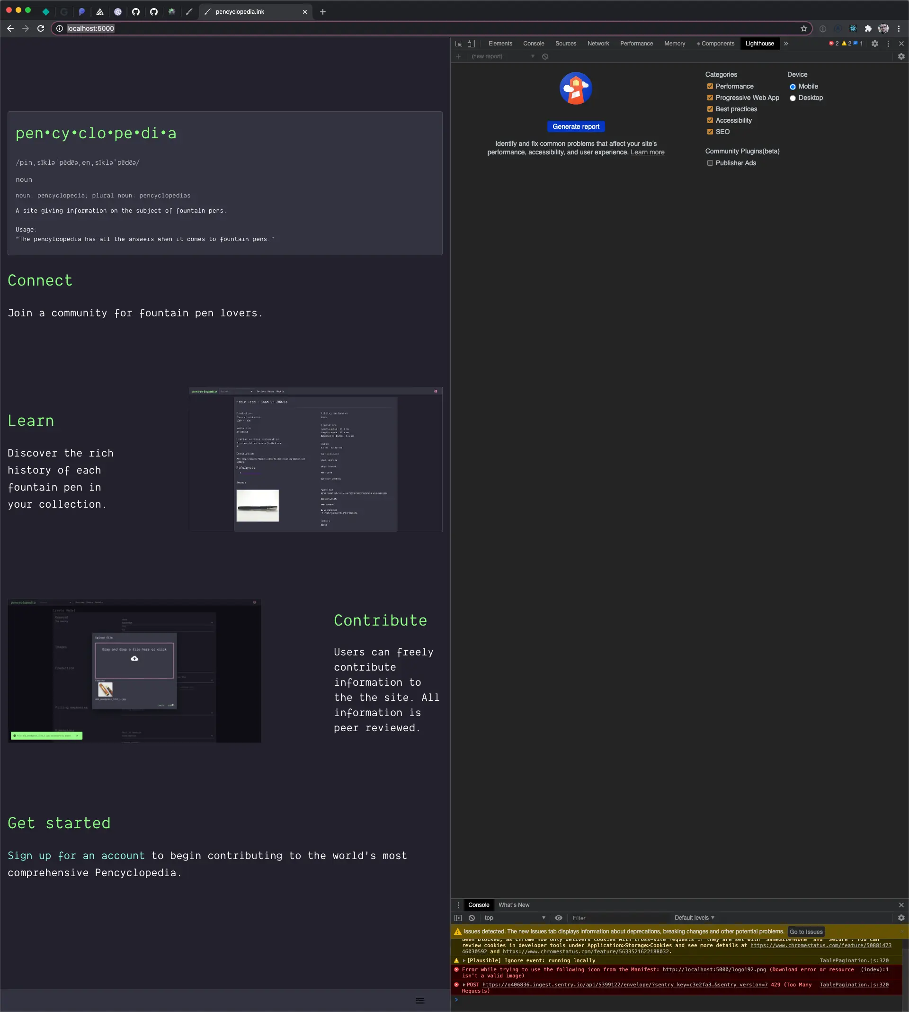The image size is (909, 1012).
Task: Uncheck the Performance category checkbox
Action: (710, 86)
